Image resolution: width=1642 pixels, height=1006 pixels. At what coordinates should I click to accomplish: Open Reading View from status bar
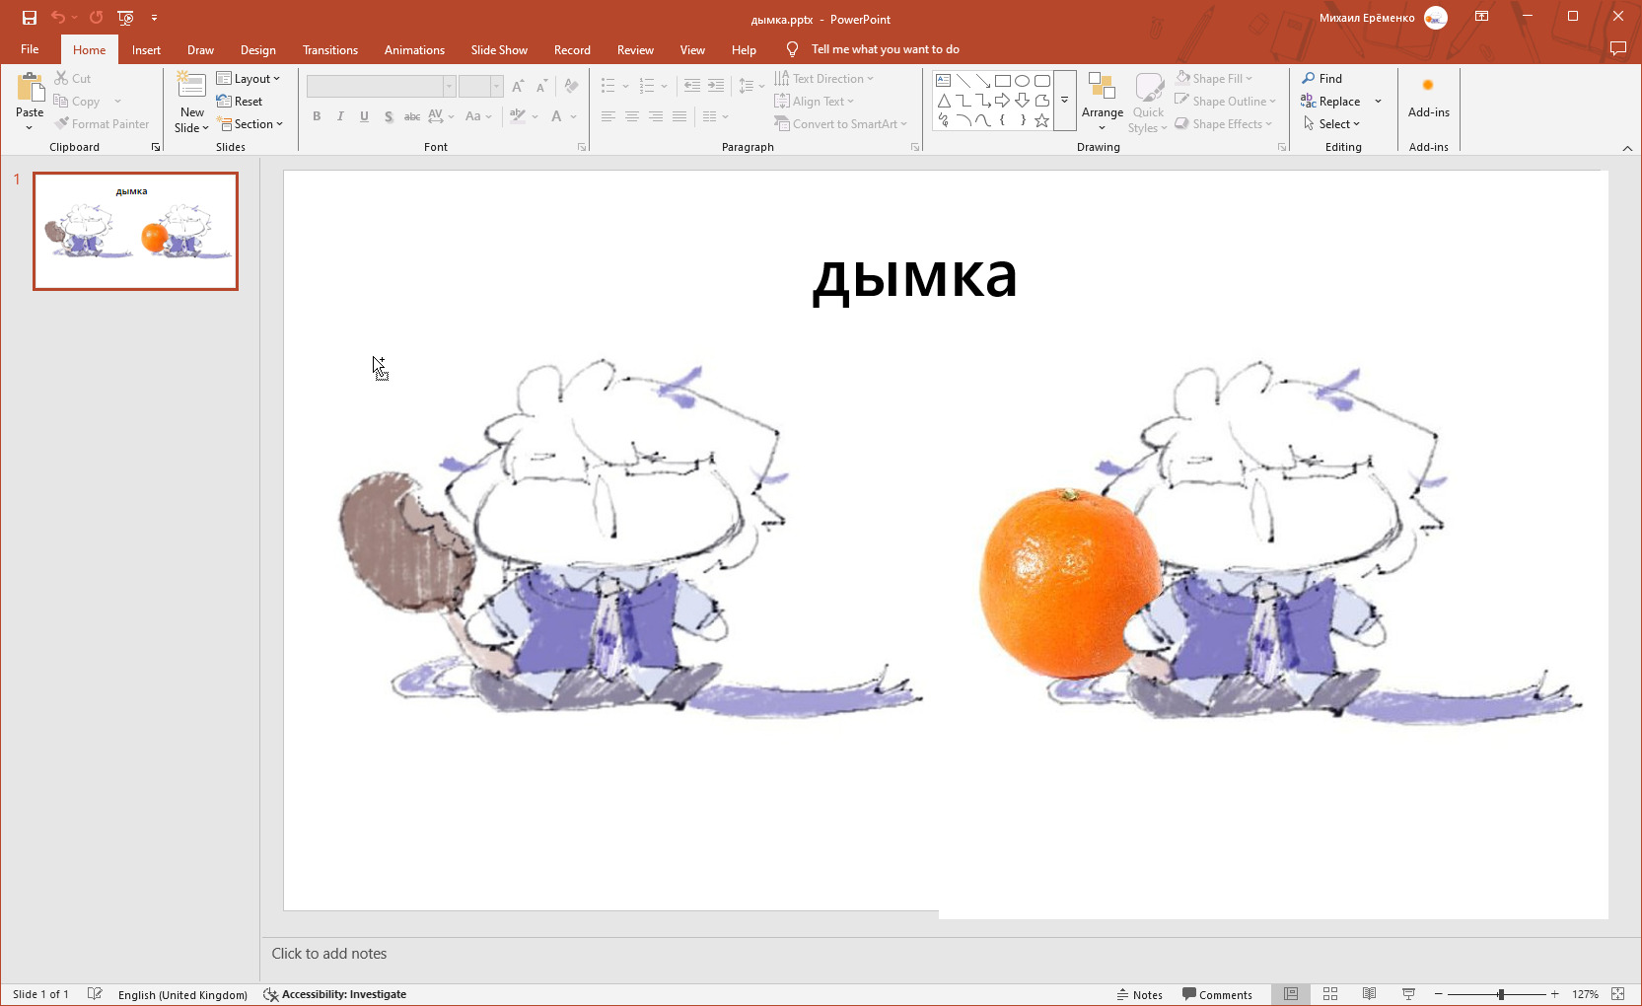pyautogui.click(x=1369, y=994)
